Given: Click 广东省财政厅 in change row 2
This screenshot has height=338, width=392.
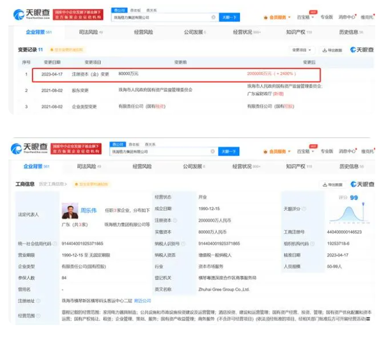Looking at the screenshot, I should pyautogui.click(x=259, y=94).
